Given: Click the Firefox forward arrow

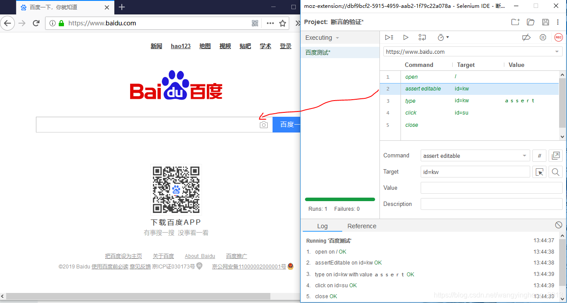Looking at the screenshot, I should point(22,23).
